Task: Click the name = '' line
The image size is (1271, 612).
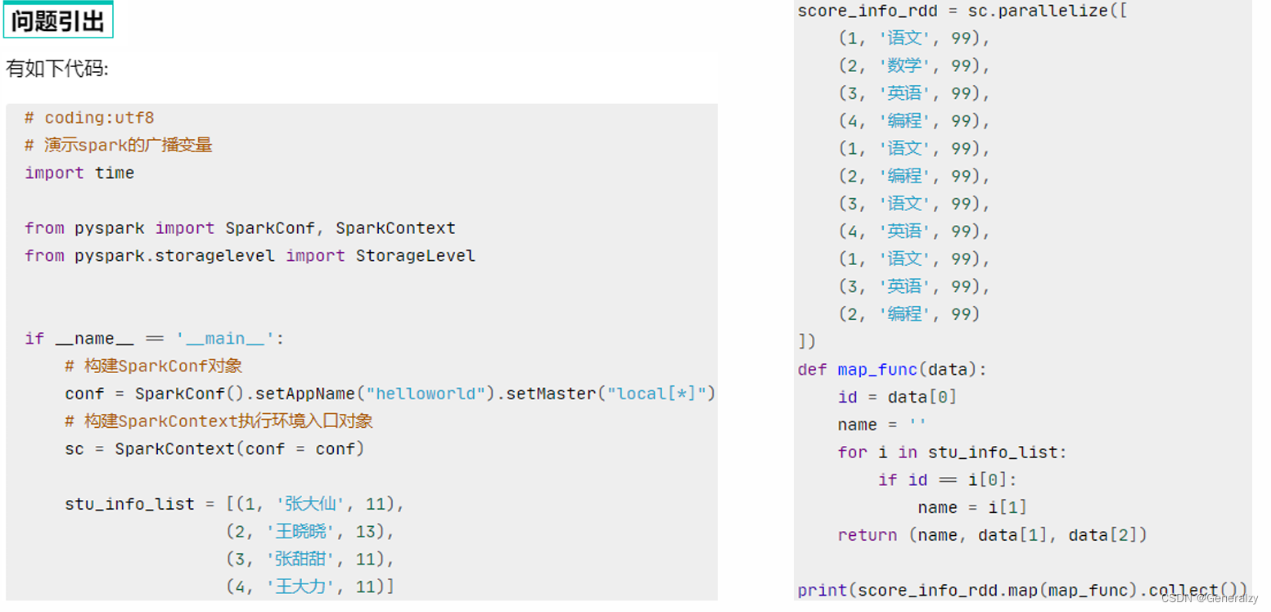Action: pyautogui.click(x=882, y=425)
